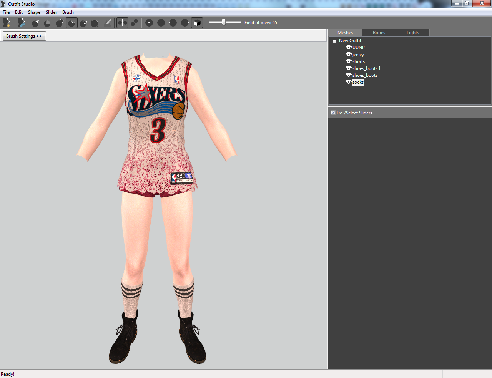Viewport: 492px width, 378px height.
Task: Open the Edit menu
Action: coord(19,12)
